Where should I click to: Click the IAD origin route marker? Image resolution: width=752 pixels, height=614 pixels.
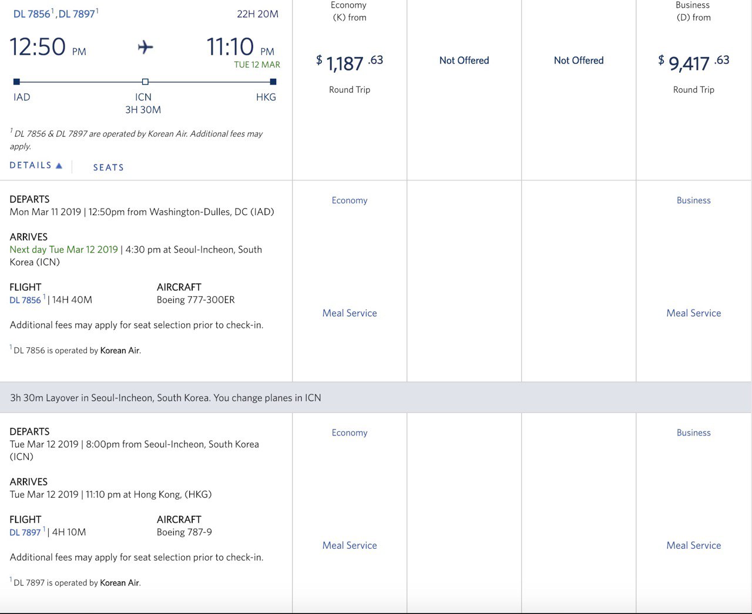coord(16,82)
